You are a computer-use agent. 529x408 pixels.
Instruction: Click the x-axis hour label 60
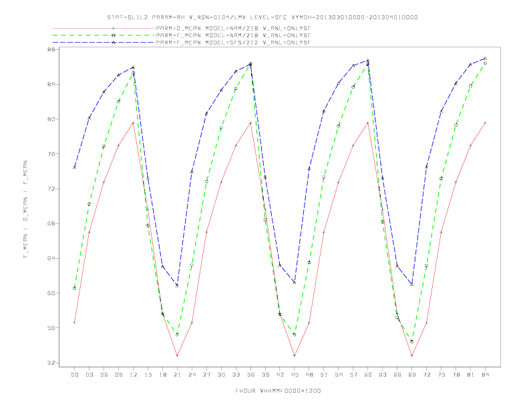(368, 375)
